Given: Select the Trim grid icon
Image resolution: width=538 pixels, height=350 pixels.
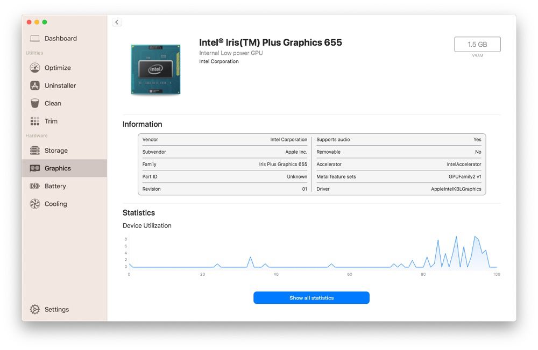Looking at the screenshot, I should pos(34,121).
